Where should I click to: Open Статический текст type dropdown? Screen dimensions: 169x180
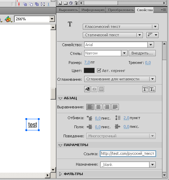pyautogui.click(x=113, y=35)
